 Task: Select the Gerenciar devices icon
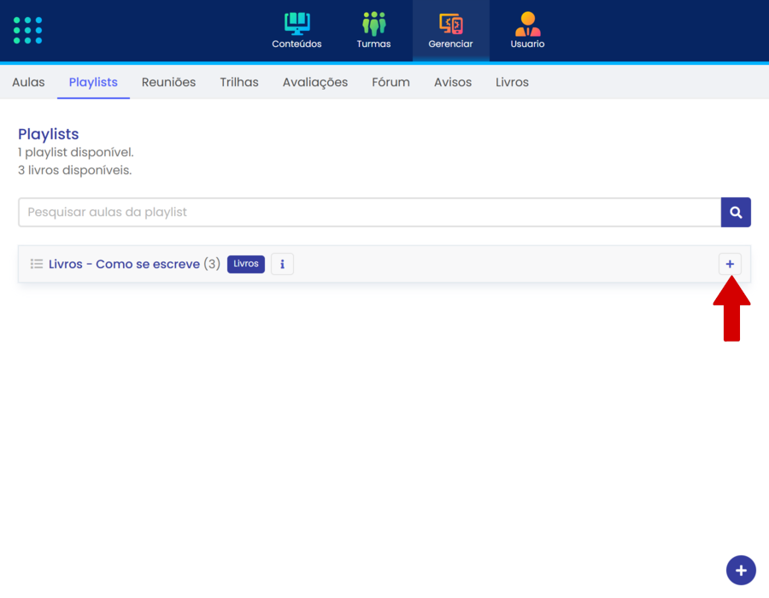point(450,24)
